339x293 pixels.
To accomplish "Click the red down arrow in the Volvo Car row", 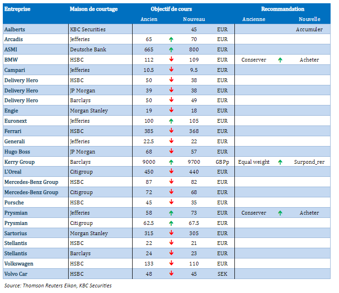I will tap(171, 274).
